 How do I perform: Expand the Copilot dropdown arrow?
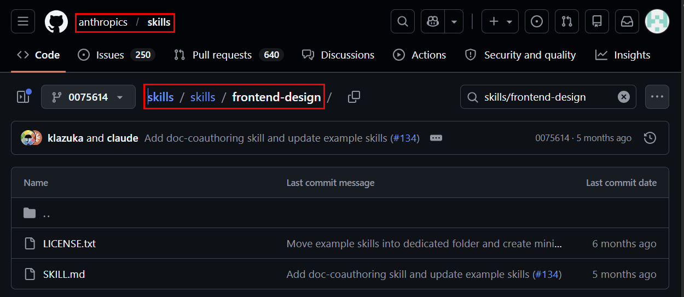(454, 21)
